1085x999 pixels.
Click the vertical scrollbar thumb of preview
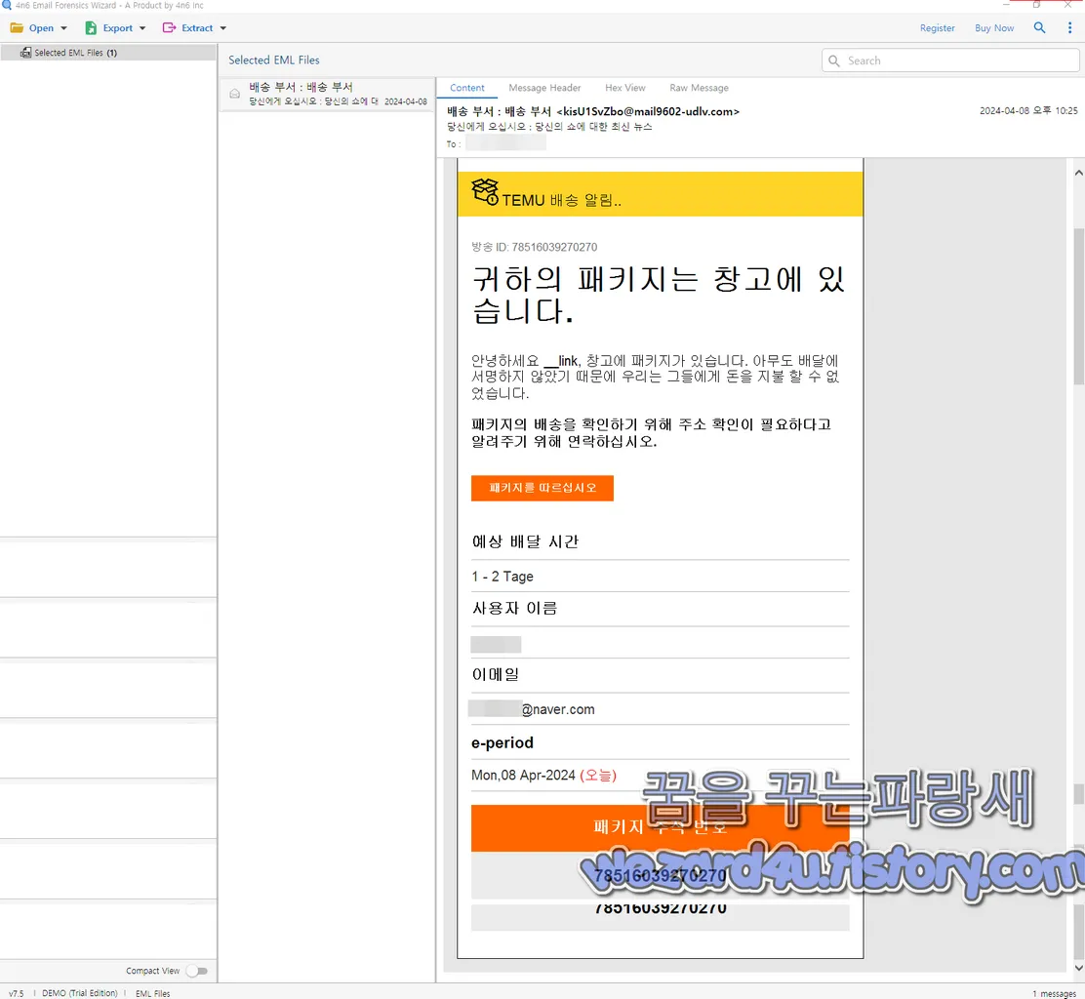click(1079, 306)
